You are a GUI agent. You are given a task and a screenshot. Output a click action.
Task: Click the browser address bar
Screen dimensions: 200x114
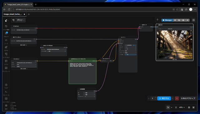click(x=92, y=9)
